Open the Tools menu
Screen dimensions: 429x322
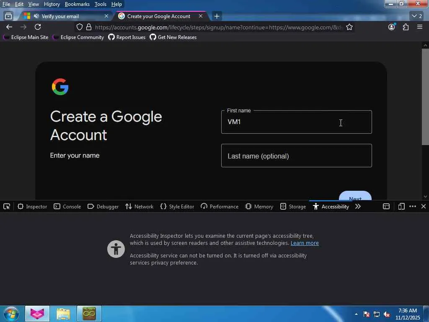click(x=101, y=4)
